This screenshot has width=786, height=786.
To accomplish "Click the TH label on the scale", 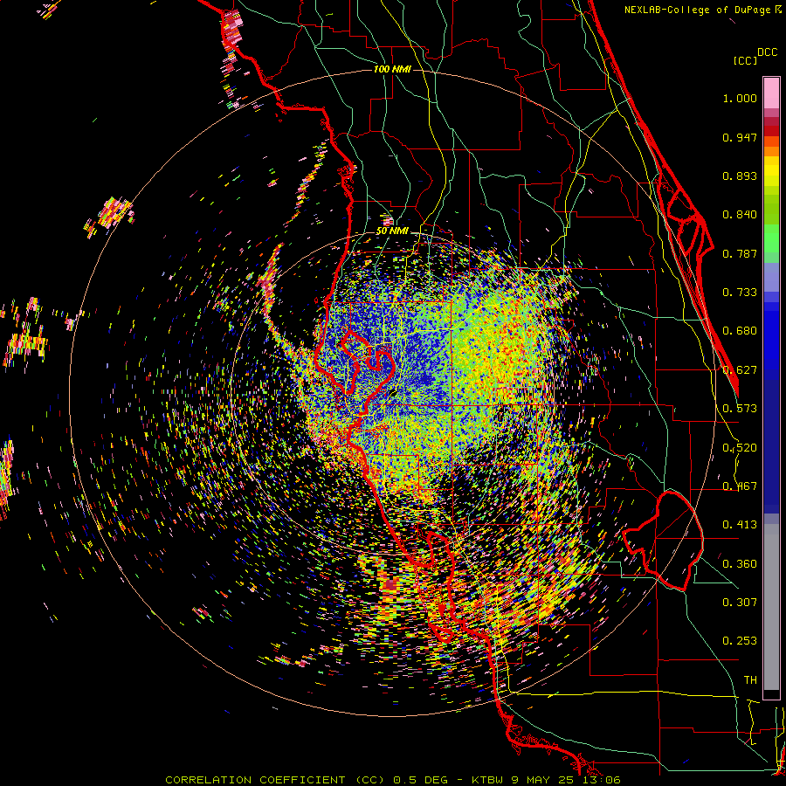I will [750, 680].
